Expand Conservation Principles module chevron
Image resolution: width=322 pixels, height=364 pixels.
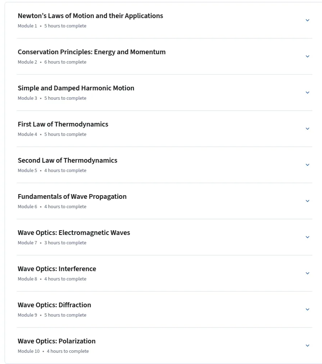pyautogui.click(x=308, y=56)
